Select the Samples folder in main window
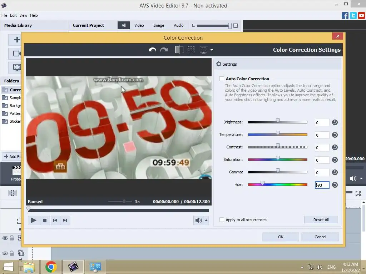 point(12,98)
